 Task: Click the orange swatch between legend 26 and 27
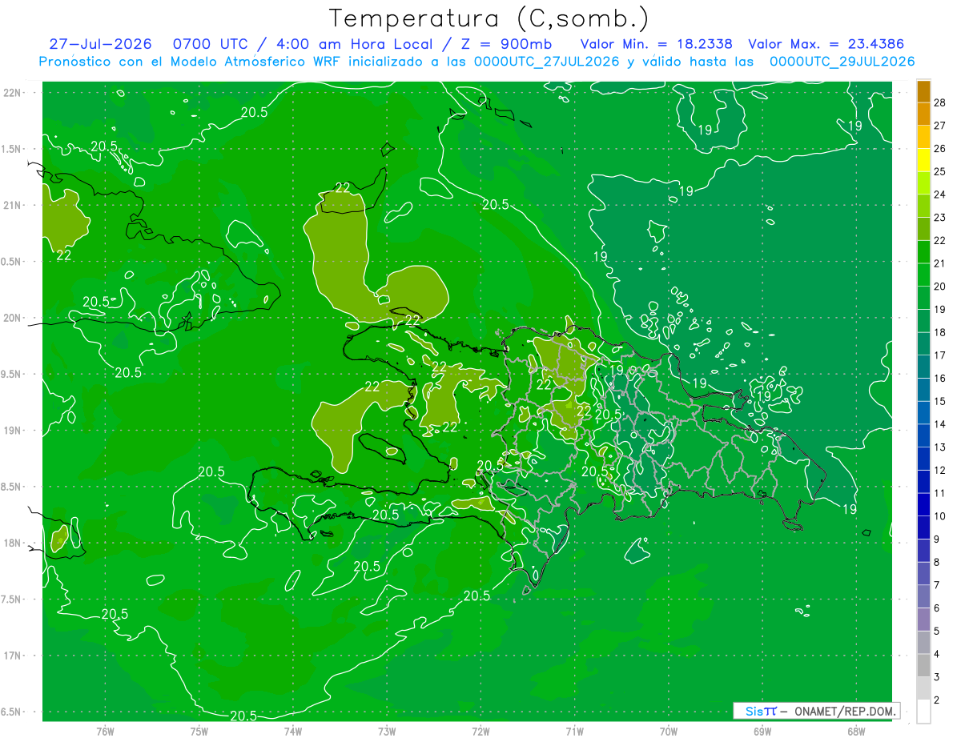[x=923, y=137]
